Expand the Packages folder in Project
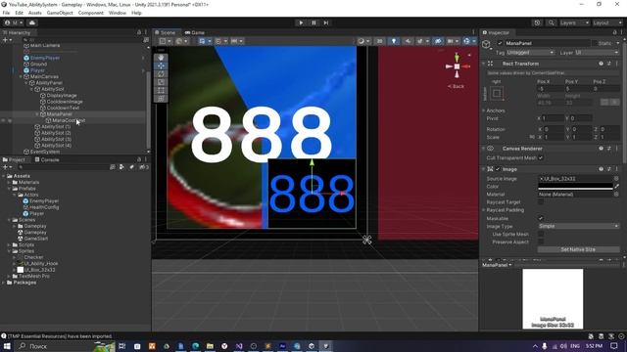Viewport: 627px width, 352px height. (x=4, y=283)
